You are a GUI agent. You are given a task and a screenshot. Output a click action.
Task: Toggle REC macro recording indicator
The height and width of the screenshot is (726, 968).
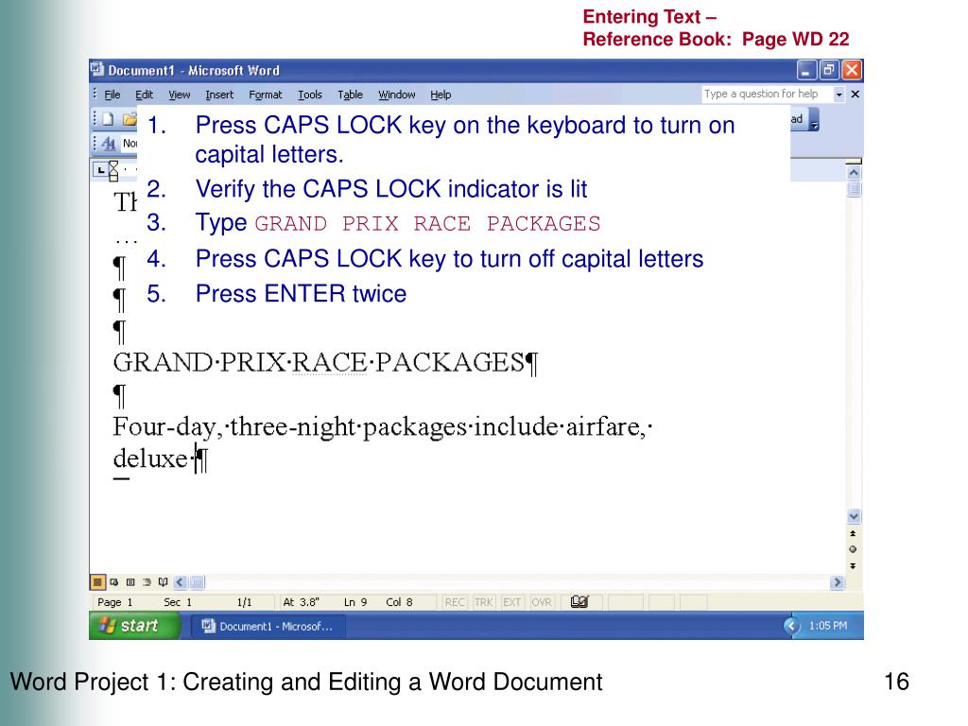455,602
